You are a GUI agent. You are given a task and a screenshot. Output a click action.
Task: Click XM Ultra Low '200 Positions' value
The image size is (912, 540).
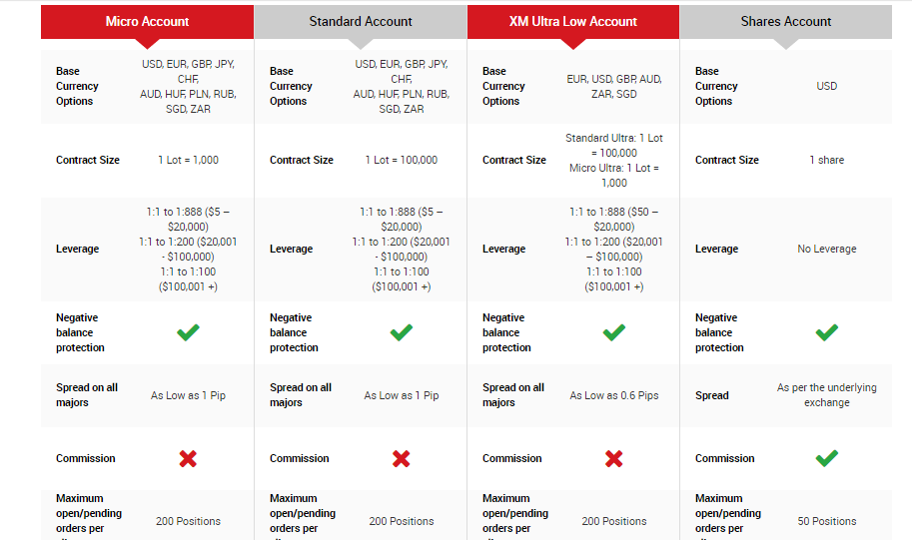click(x=614, y=521)
